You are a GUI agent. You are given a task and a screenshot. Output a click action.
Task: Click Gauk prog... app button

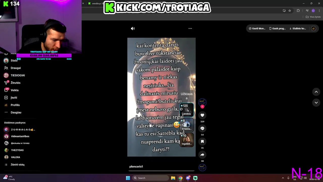[x=277, y=29]
